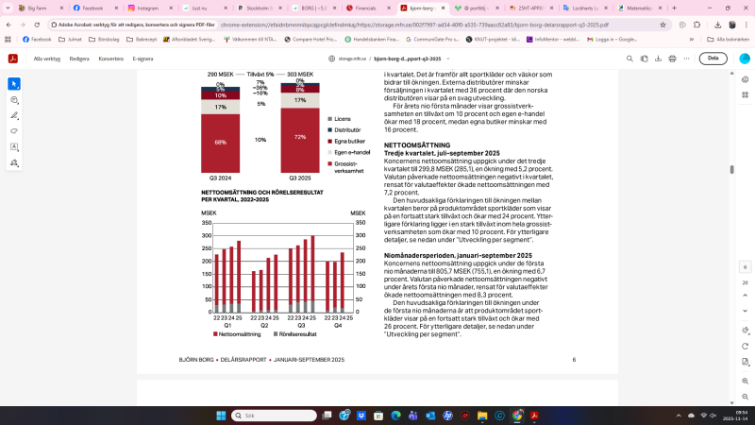Viewport: 755px width, 425px height.
Task: Expand the document title dropdown arrow
Action: [x=448, y=59]
